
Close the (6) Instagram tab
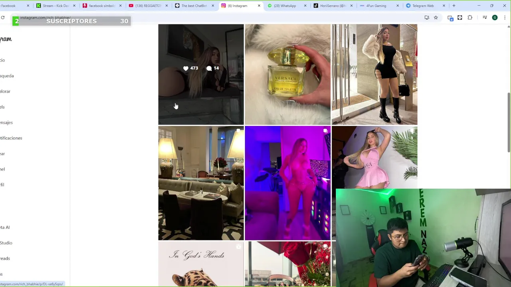click(259, 6)
